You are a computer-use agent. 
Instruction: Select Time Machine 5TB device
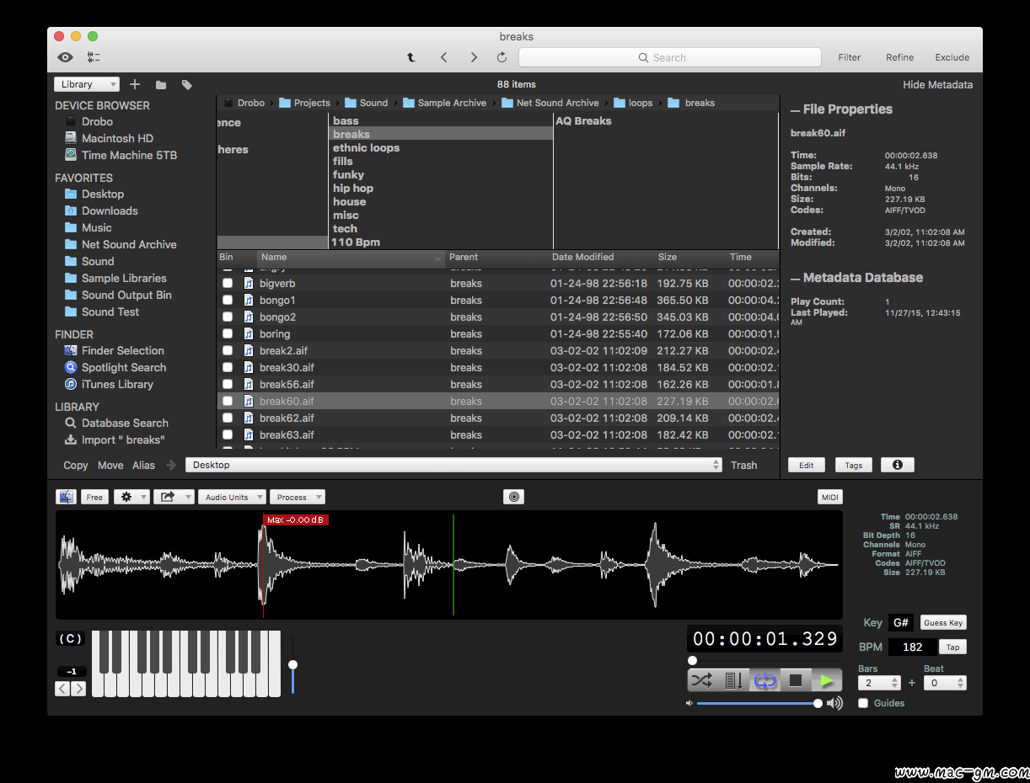129,155
